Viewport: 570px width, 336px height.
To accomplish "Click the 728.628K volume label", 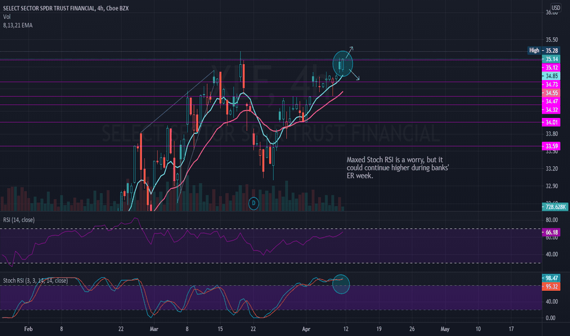I will coord(555,206).
